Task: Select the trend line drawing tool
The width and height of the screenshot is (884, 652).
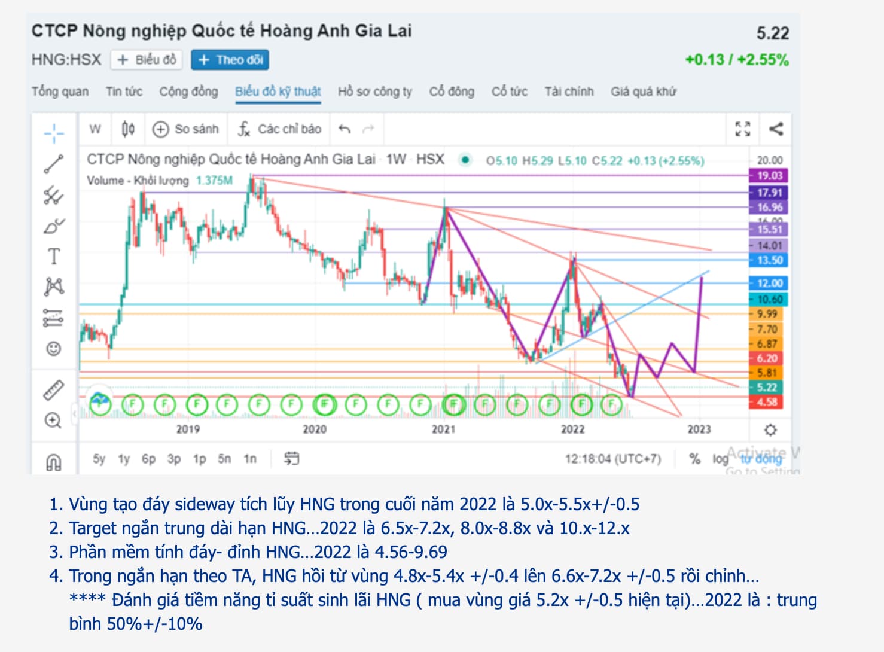Action: [54, 164]
